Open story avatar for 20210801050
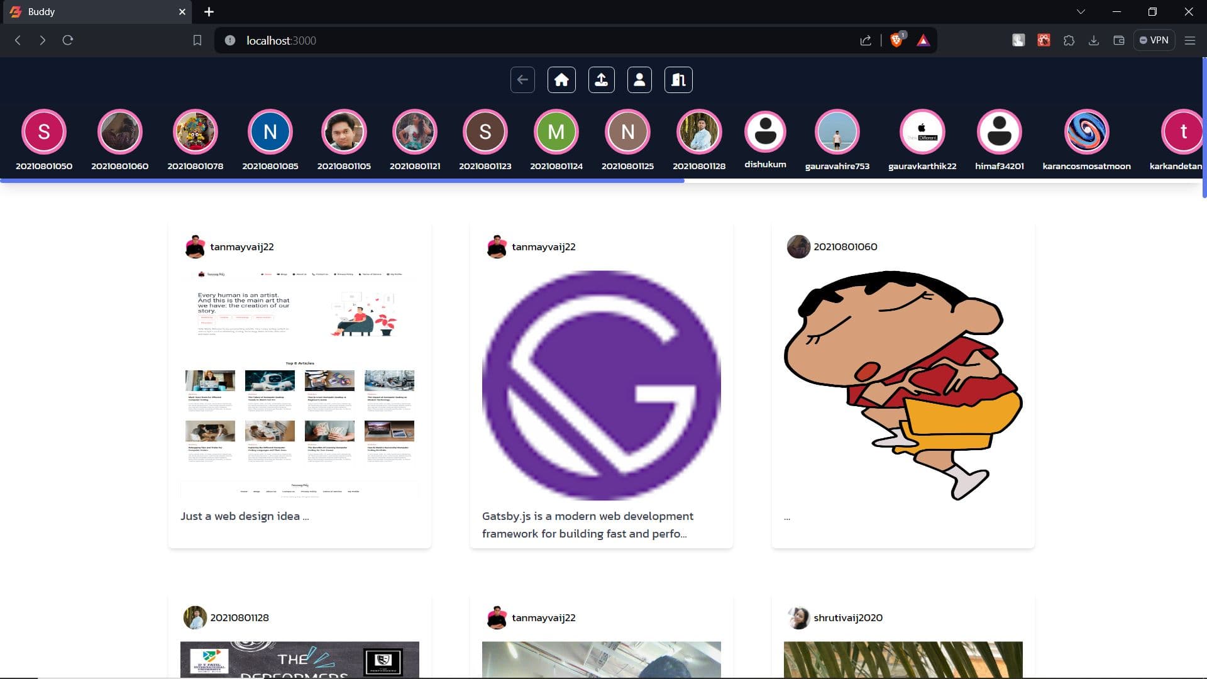The height and width of the screenshot is (679, 1207). point(44,132)
